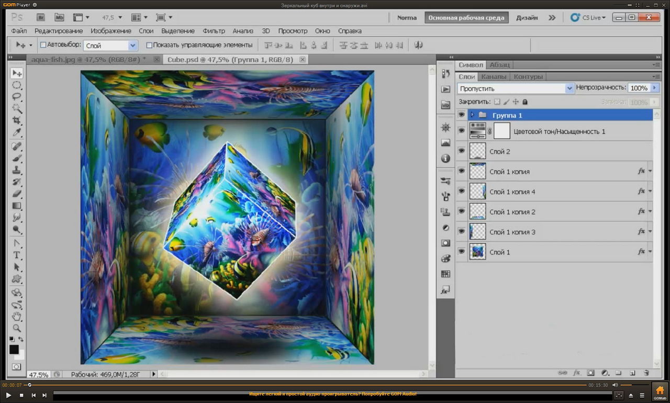The width and height of the screenshot is (670, 403).
Task: Launch Adobe Bridge from the Br icon
Action: [40, 17]
